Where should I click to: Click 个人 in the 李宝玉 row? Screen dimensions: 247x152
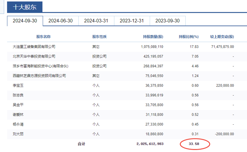pyautogui.click(x=96, y=86)
